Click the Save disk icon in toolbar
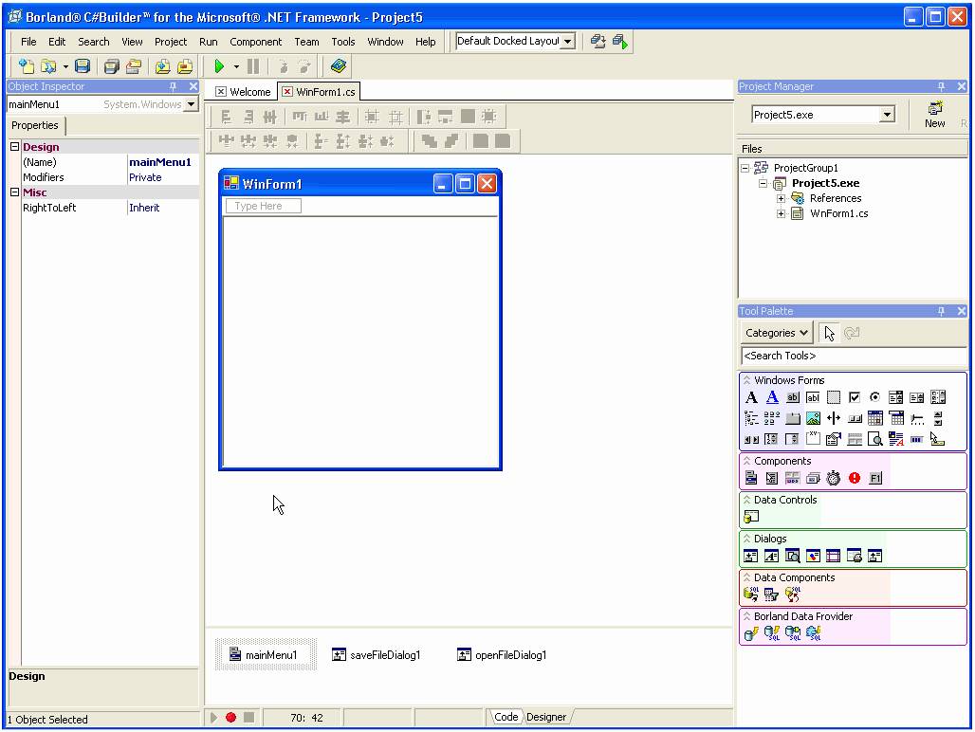 83,66
